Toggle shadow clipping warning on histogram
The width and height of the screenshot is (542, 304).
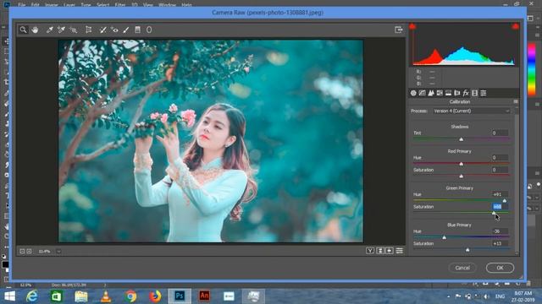point(412,26)
